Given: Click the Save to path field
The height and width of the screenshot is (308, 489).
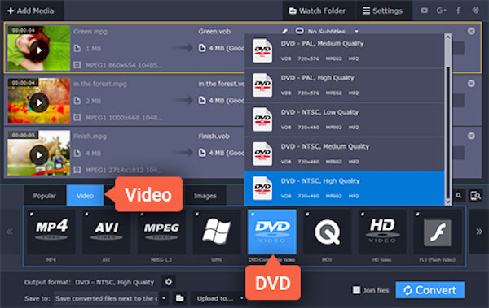Looking at the screenshot, I should click(107, 298).
